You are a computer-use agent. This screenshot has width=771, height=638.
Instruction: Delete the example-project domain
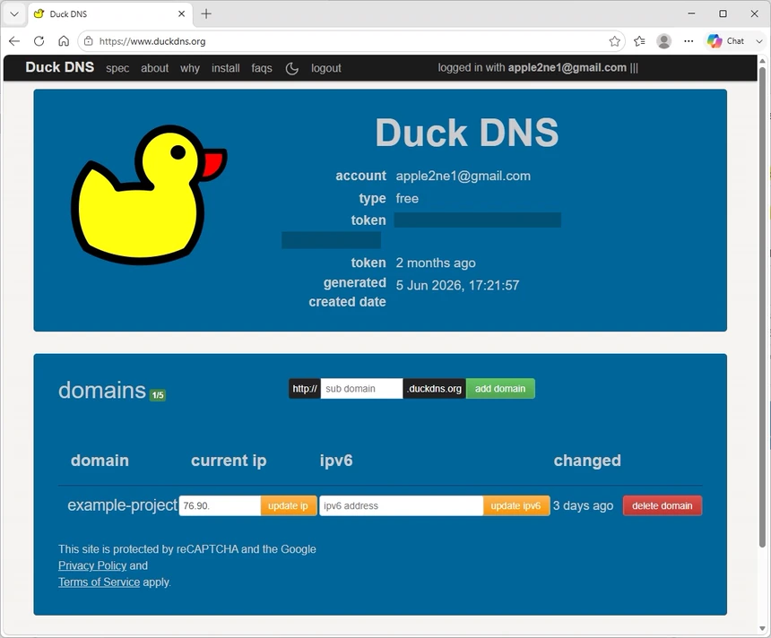662,505
